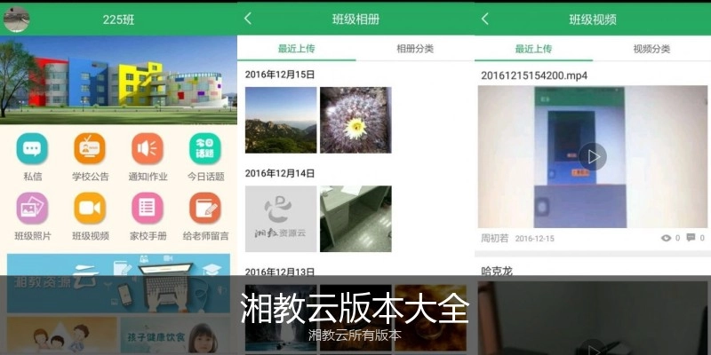
Task: Go back from 班级视频 screen
Action: pos(485,19)
